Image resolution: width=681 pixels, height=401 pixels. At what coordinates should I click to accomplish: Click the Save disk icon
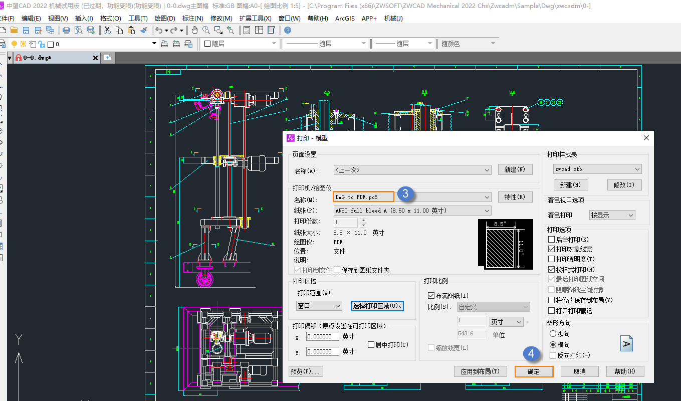[x=26, y=30]
